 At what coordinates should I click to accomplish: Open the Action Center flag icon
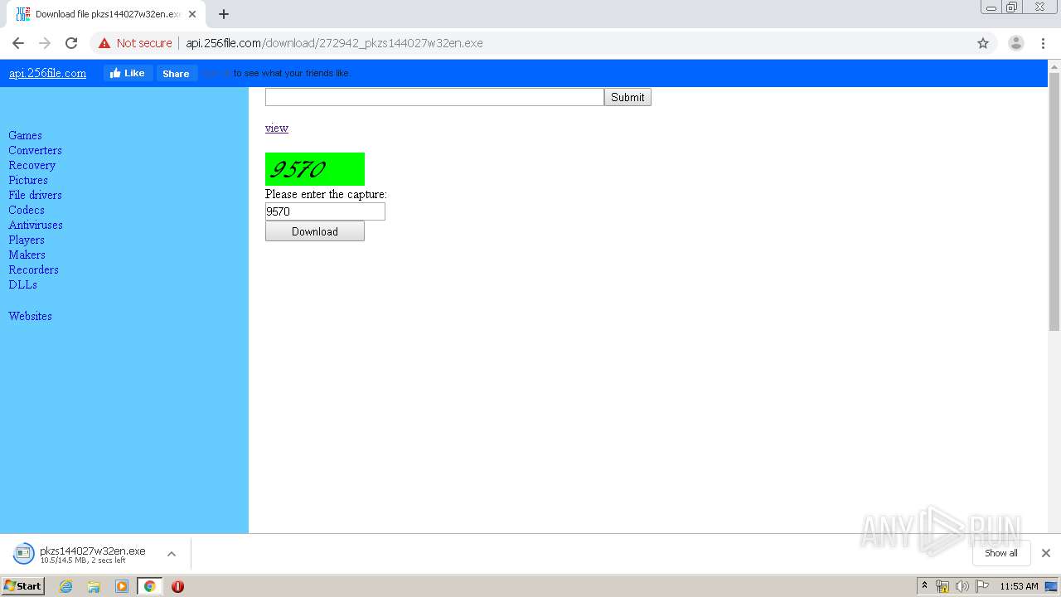tap(981, 586)
